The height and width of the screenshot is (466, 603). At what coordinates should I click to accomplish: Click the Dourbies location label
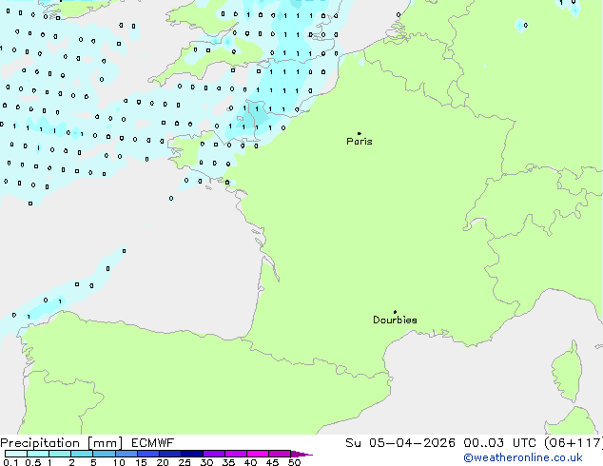395,320
